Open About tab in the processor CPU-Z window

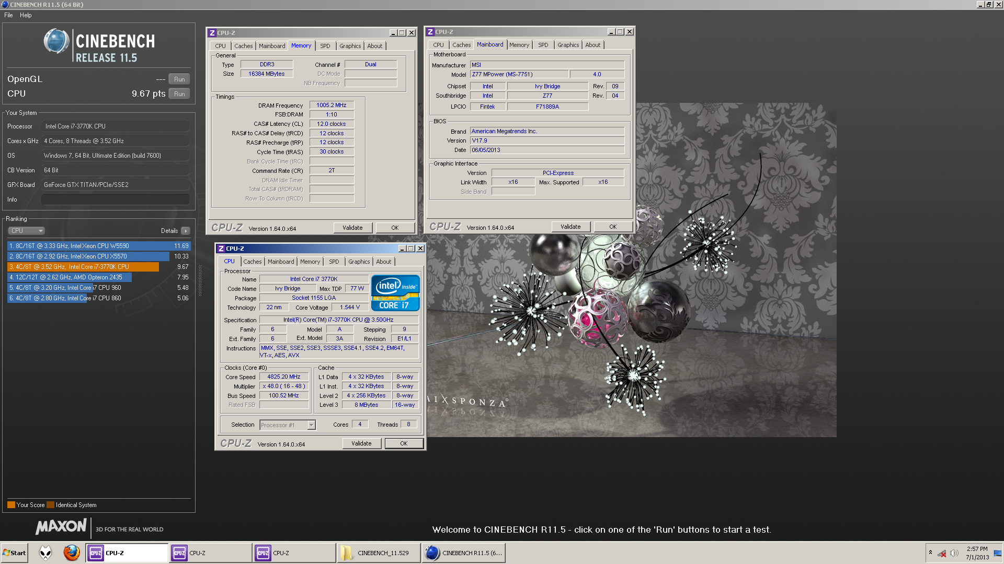tap(383, 262)
